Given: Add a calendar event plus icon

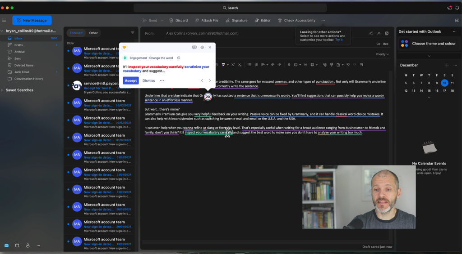Looking at the screenshot, I should 447,65.
